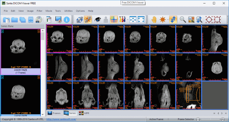Jump to first frame navigation button

(x=214, y=113)
